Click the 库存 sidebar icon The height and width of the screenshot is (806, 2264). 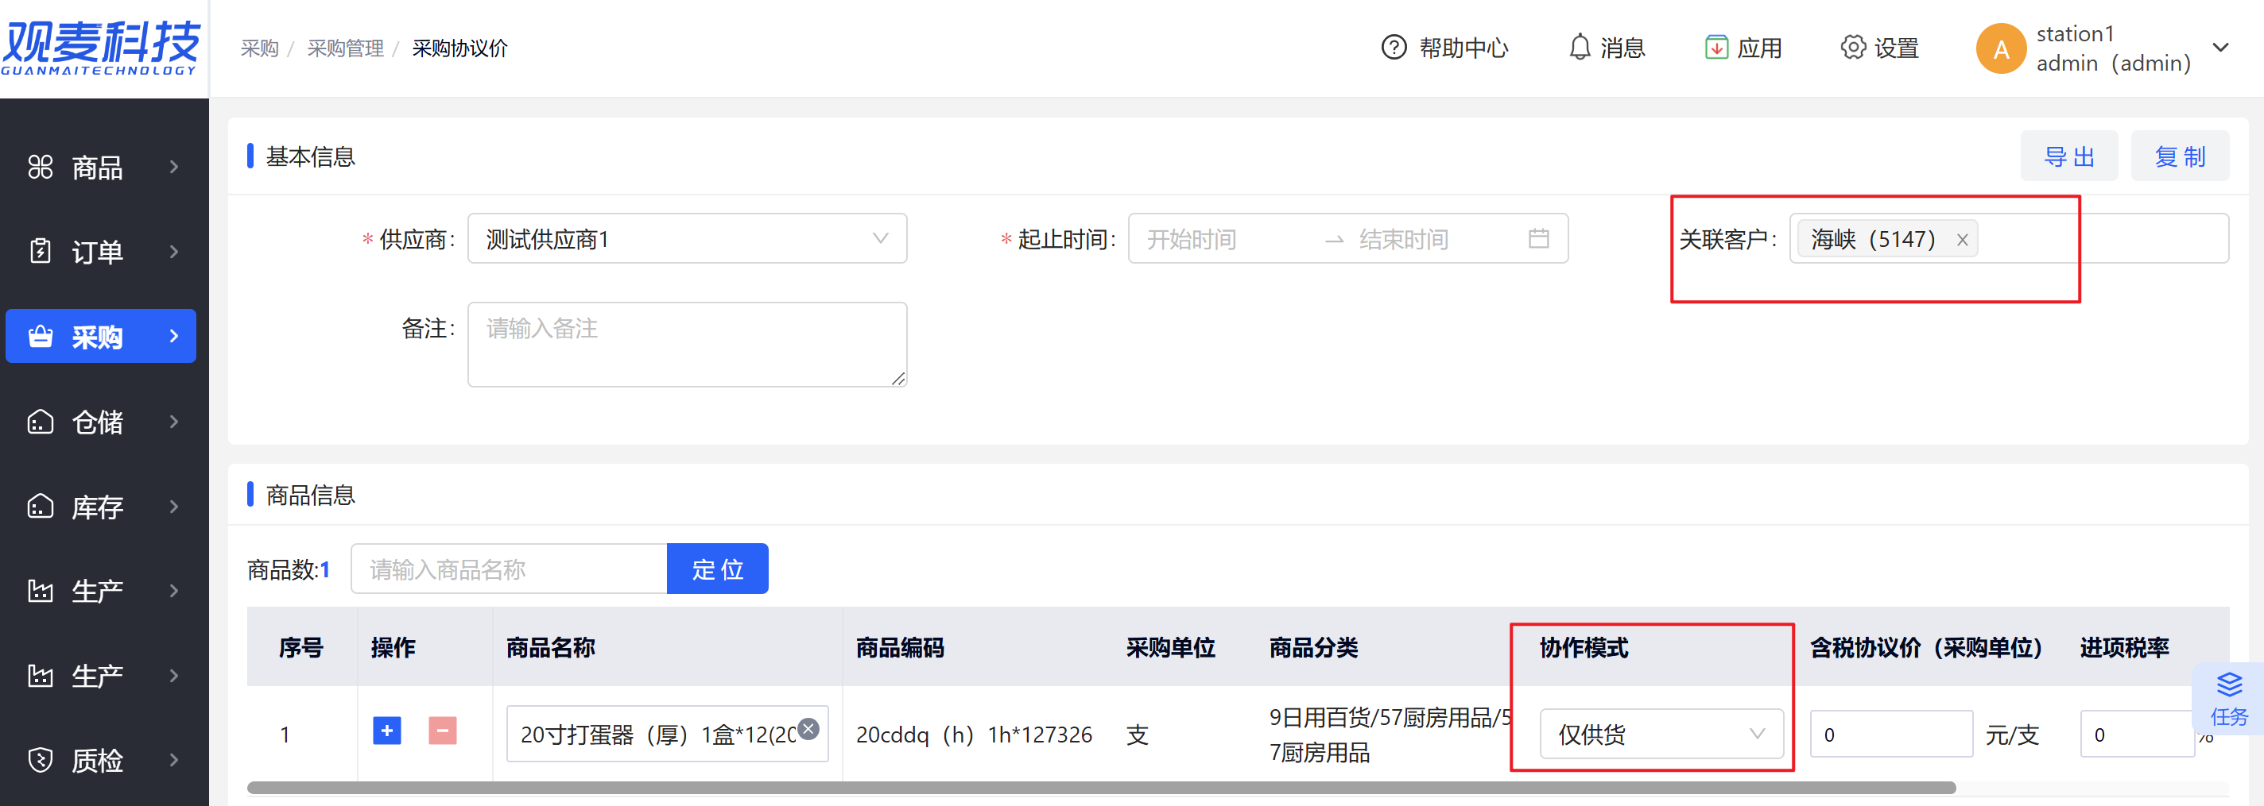pyautogui.click(x=41, y=507)
